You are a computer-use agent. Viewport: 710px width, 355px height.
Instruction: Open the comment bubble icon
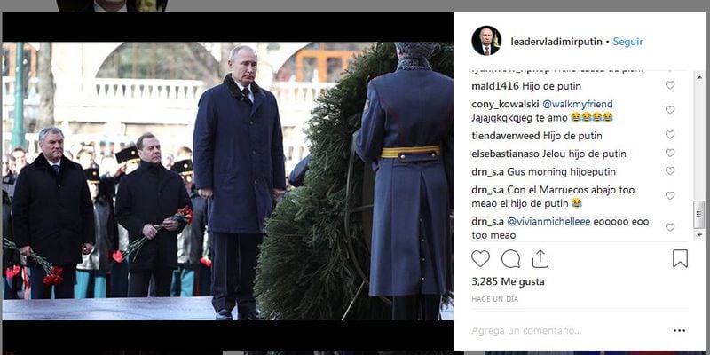(x=510, y=258)
